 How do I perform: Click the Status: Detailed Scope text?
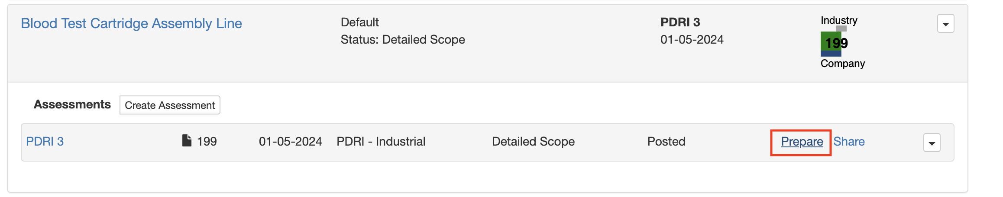click(x=403, y=40)
